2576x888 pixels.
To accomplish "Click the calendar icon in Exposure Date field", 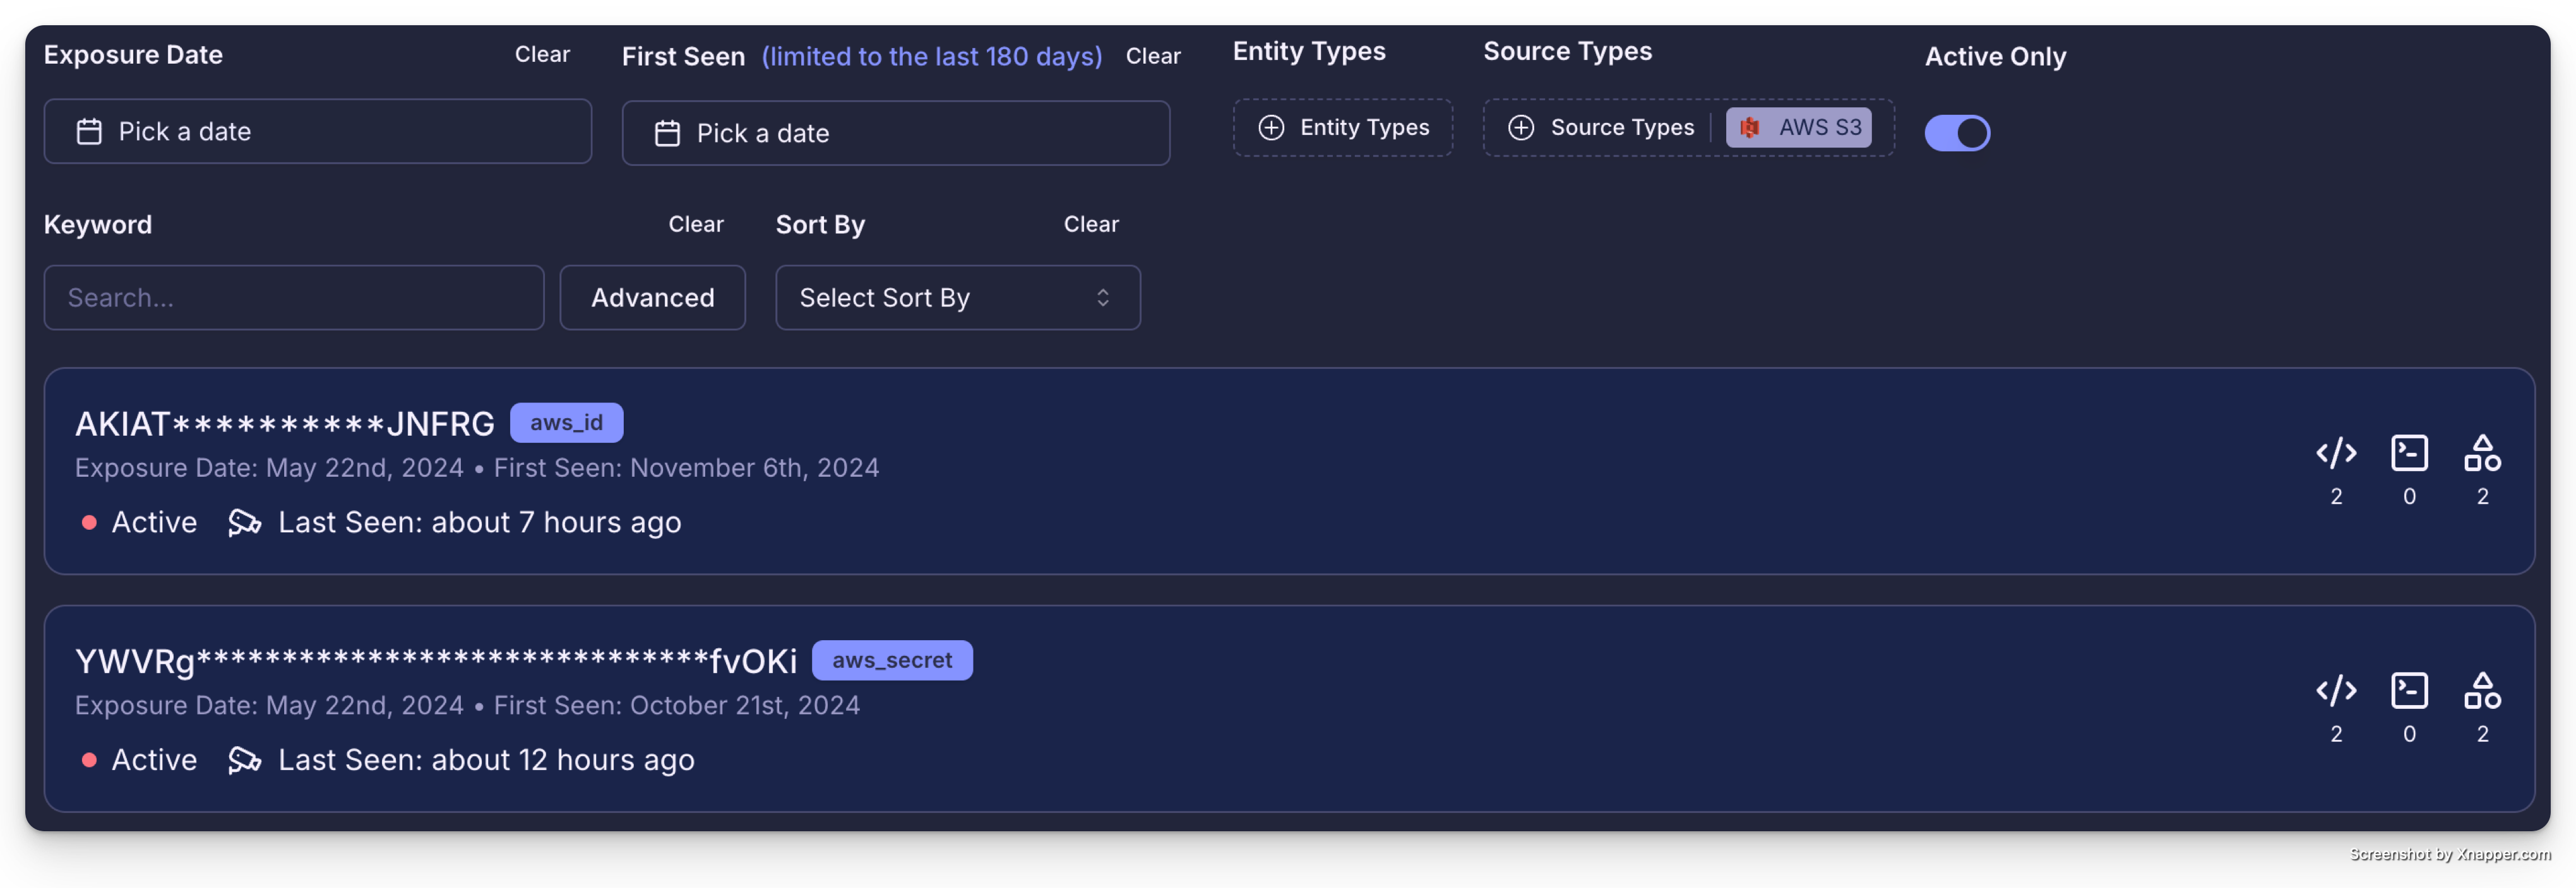I will click(89, 131).
